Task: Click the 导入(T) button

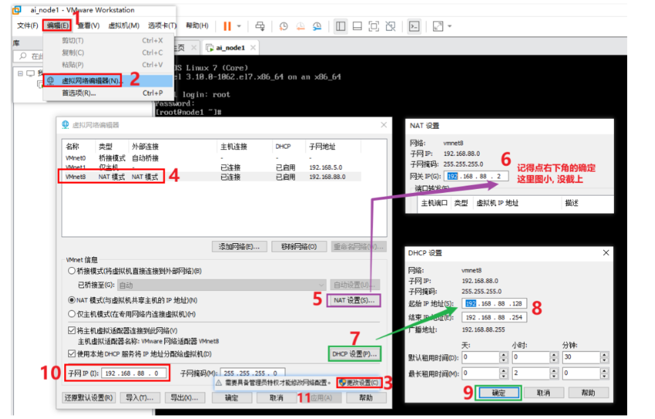Action: (x=140, y=398)
